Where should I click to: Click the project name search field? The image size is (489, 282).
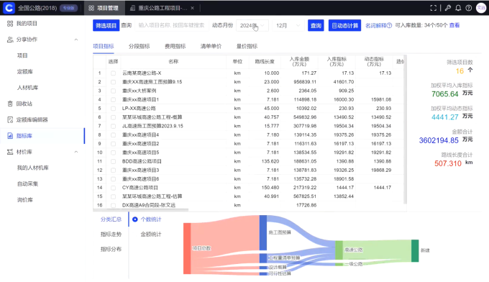pos(172,25)
